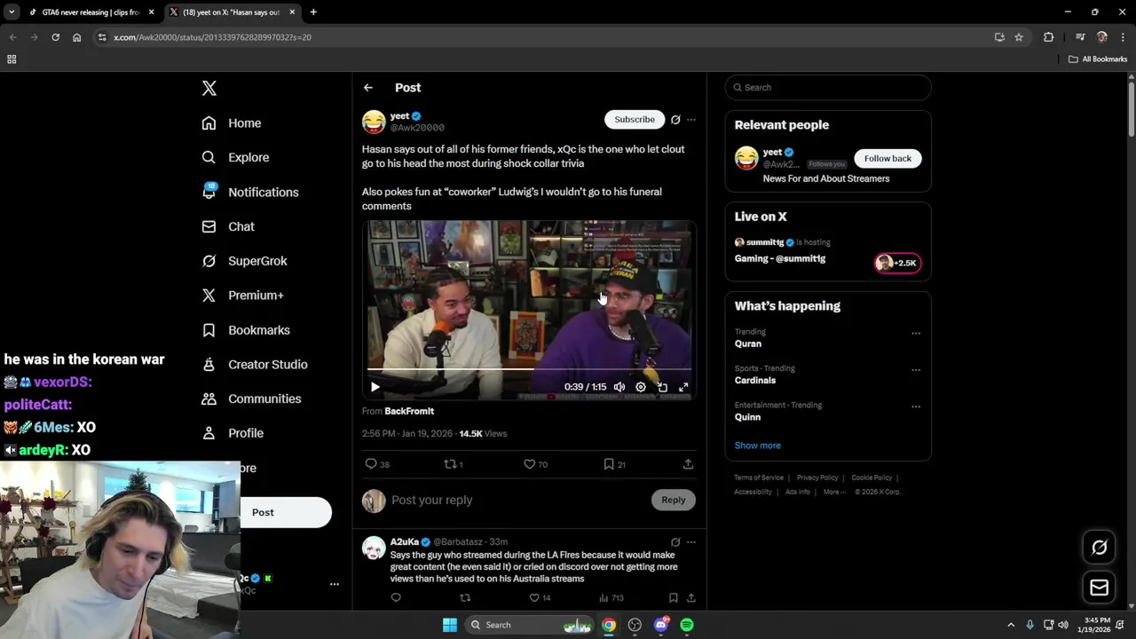Open a new browser tab
Screen dimensions: 1136x639
click(313, 12)
